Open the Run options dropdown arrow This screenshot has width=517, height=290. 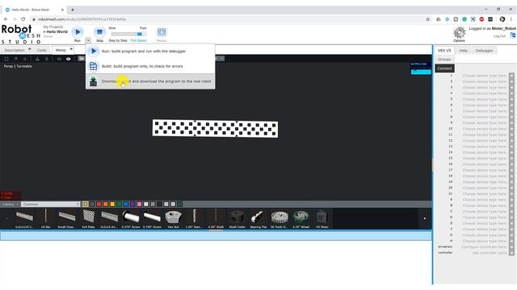tap(88, 40)
